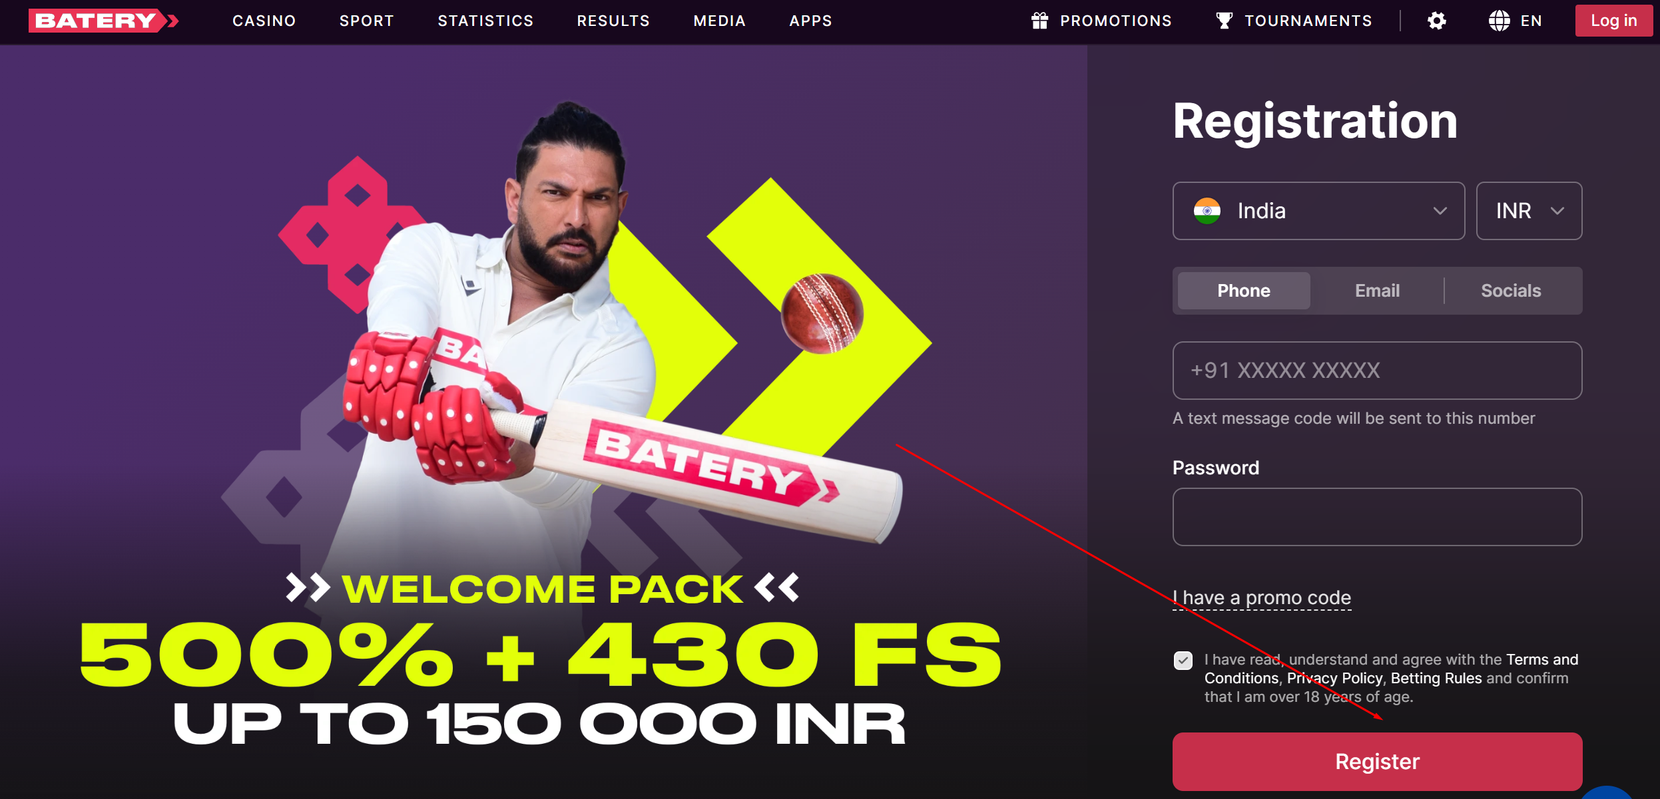The height and width of the screenshot is (799, 1660).
Task: Open the INR currency dropdown
Action: click(x=1529, y=211)
